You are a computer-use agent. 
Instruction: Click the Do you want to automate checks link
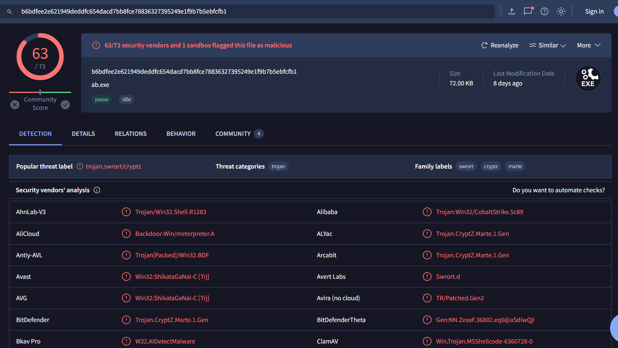558,190
